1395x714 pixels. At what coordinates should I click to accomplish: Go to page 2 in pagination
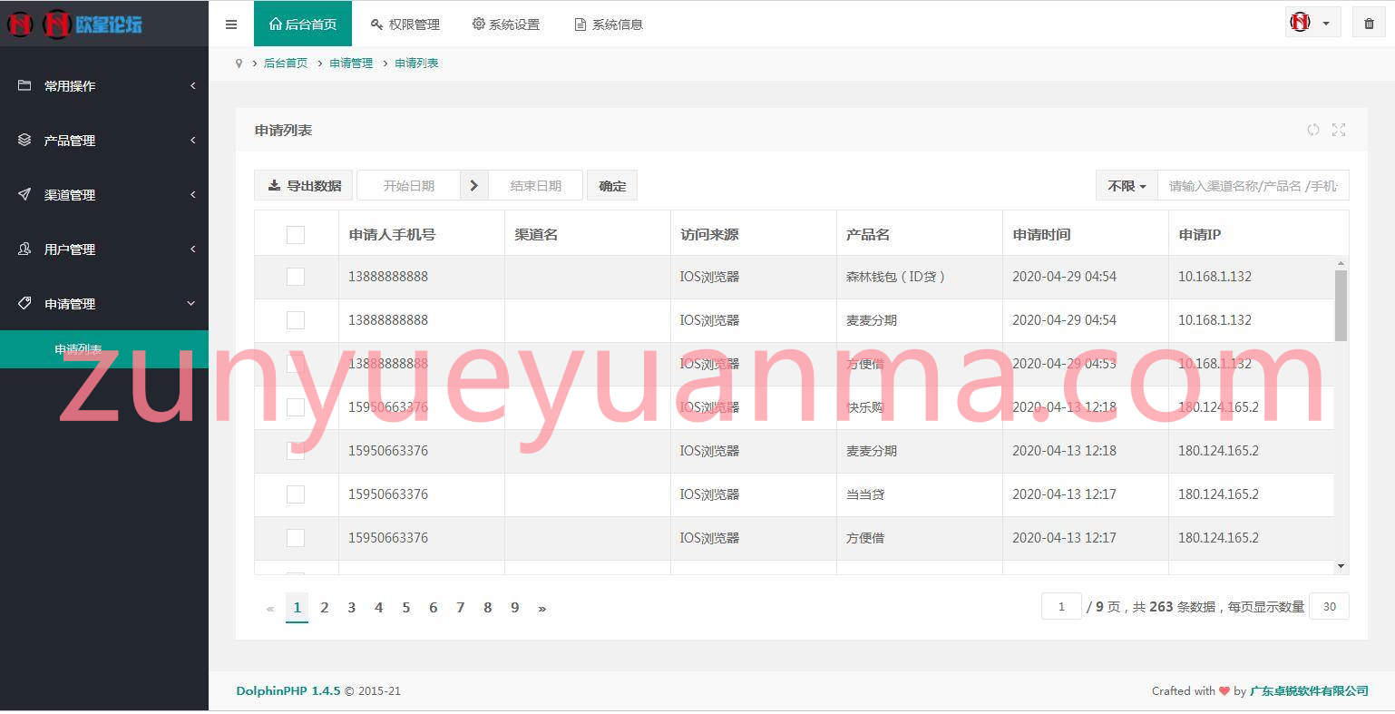[x=325, y=608]
